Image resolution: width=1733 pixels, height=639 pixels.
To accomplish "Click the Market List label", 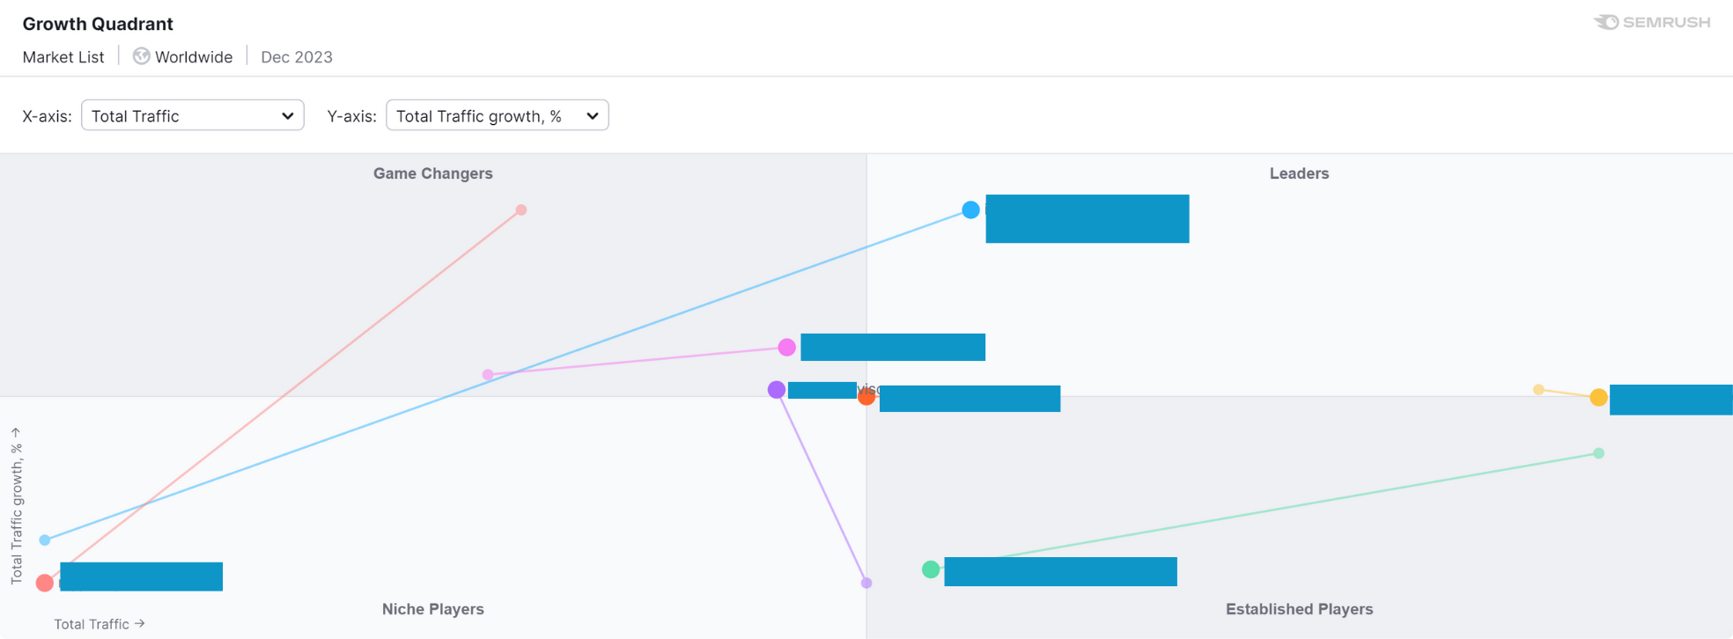I will 63,57.
